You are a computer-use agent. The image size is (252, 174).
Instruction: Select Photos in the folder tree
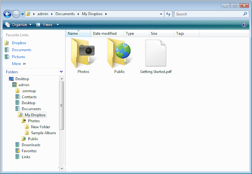[34, 121]
